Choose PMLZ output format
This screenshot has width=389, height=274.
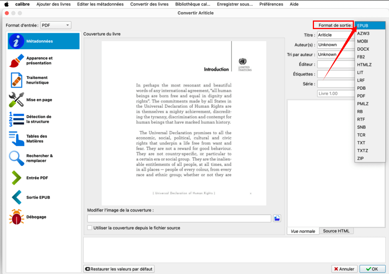[x=370, y=104]
